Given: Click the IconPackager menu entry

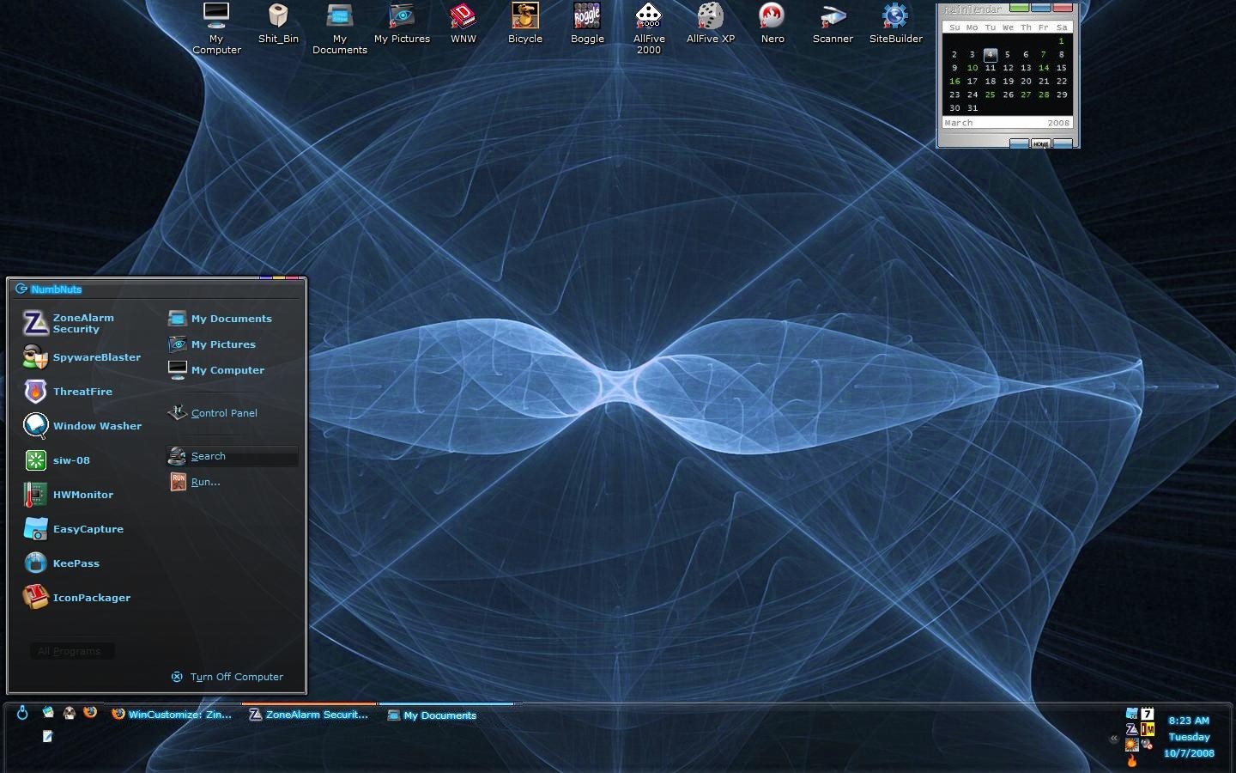Looking at the screenshot, I should pos(77,598).
